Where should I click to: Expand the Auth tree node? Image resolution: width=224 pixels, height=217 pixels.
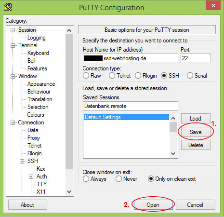pyautogui.click(x=31, y=176)
